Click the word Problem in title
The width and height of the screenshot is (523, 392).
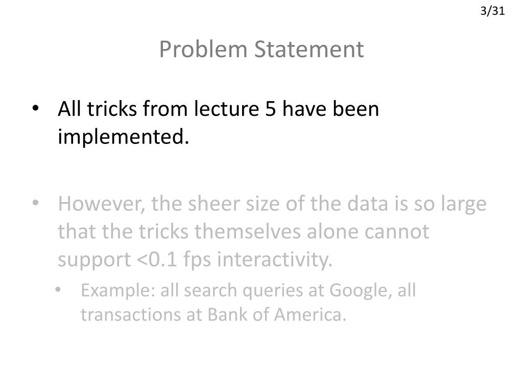tap(203, 50)
